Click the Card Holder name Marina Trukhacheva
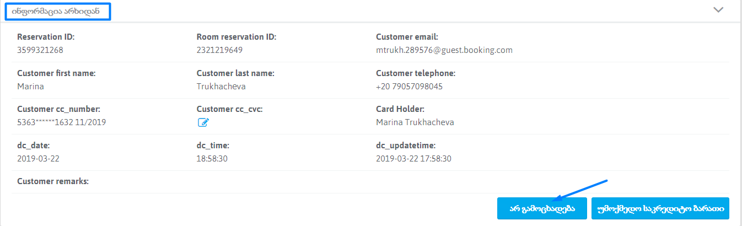Viewport: 742px width, 226px height. coord(415,122)
